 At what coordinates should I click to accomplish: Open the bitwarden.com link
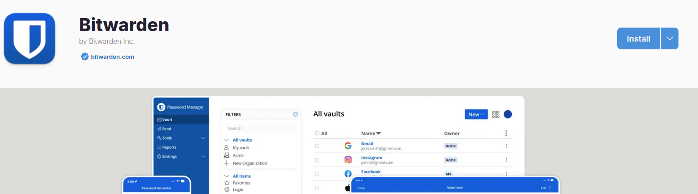[x=112, y=57]
